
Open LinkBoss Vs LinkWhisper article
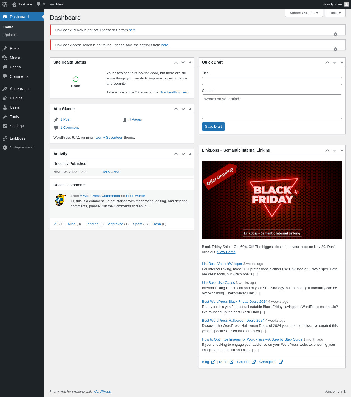click(x=222, y=264)
